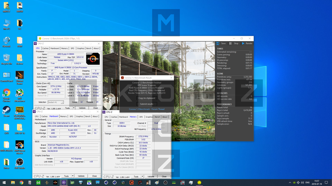This screenshot has height=186, width=332.
Task: Select OBS Studio desktop shortcut
Action: pyautogui.click(x=20, y=164)
